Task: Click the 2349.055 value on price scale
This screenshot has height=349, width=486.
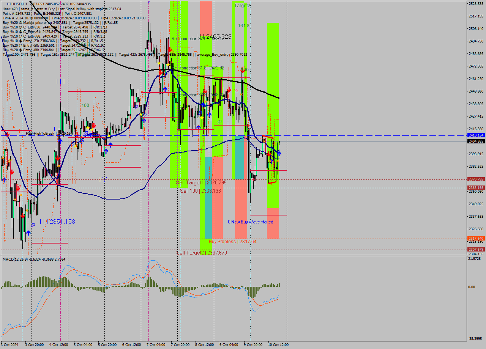Action: pyautogui.click(x=476, y=204)
